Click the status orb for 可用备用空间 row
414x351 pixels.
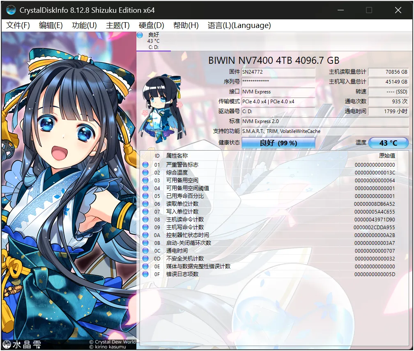[145, 180]
